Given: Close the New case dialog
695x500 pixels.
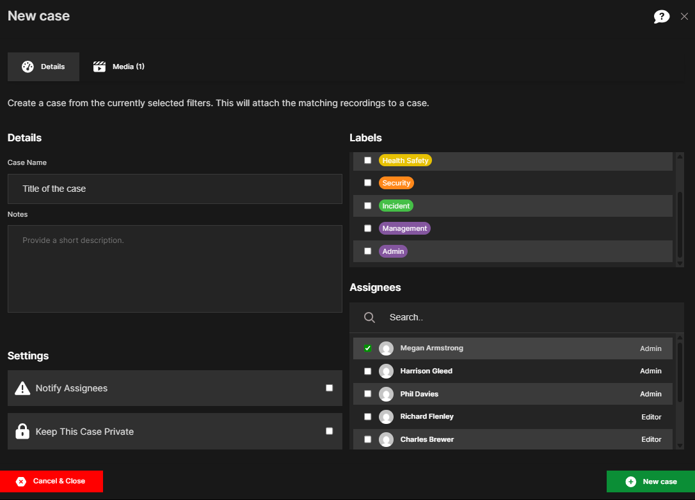Looking at the screenshot, I should tap(684, 17).
